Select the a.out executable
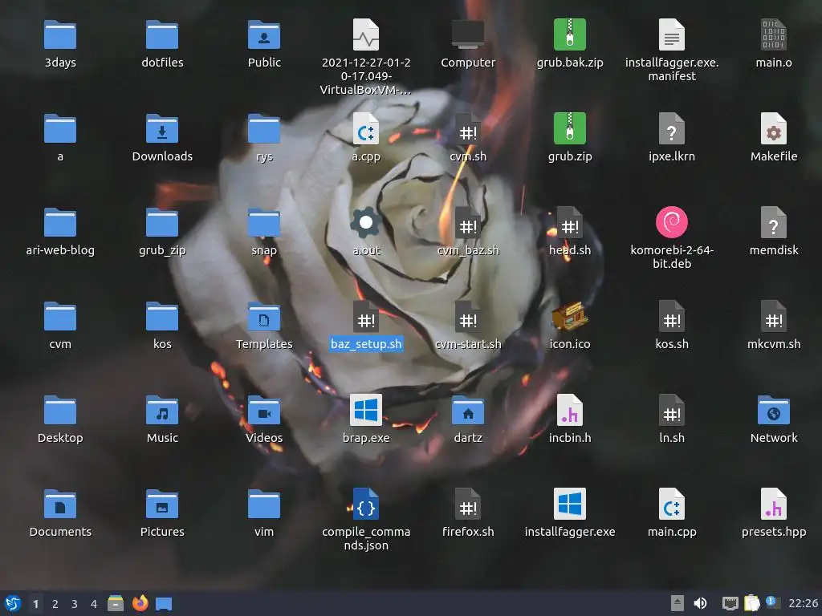Image resolution: width=822 pixels, height=616 pixels. [x=366, y=223]
